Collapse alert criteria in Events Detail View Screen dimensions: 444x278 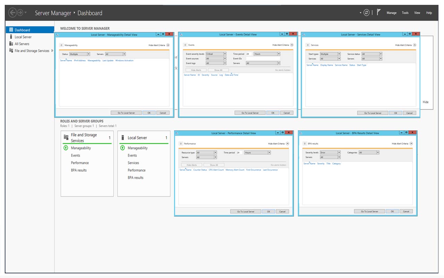coord(292,45)
